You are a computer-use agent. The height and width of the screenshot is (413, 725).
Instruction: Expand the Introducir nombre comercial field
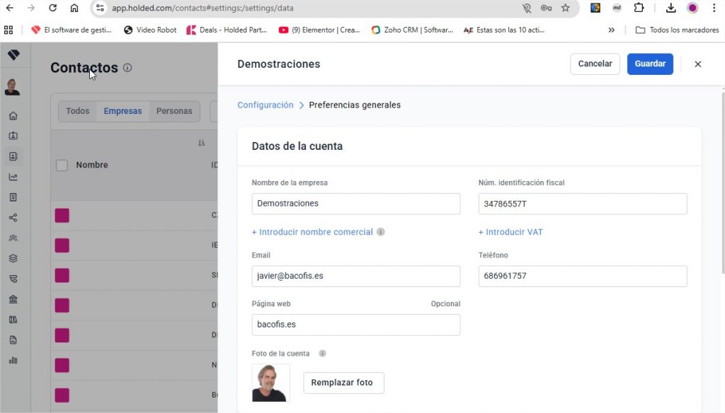[x=314, y=232]
